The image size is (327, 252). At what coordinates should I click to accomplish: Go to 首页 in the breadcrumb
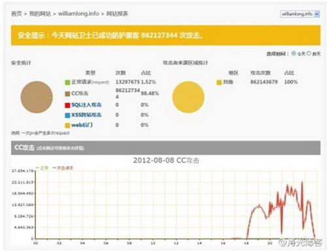pos(16,14)
